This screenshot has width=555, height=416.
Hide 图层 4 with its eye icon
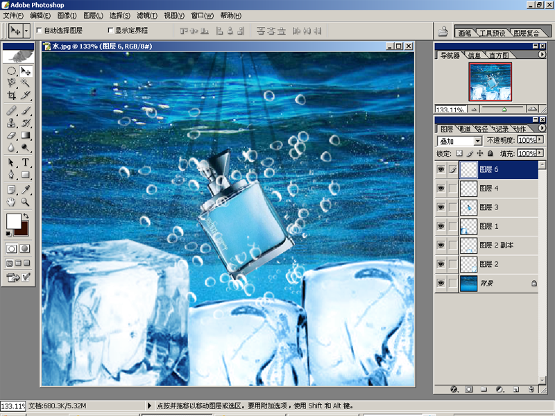[x=441, y=188]
